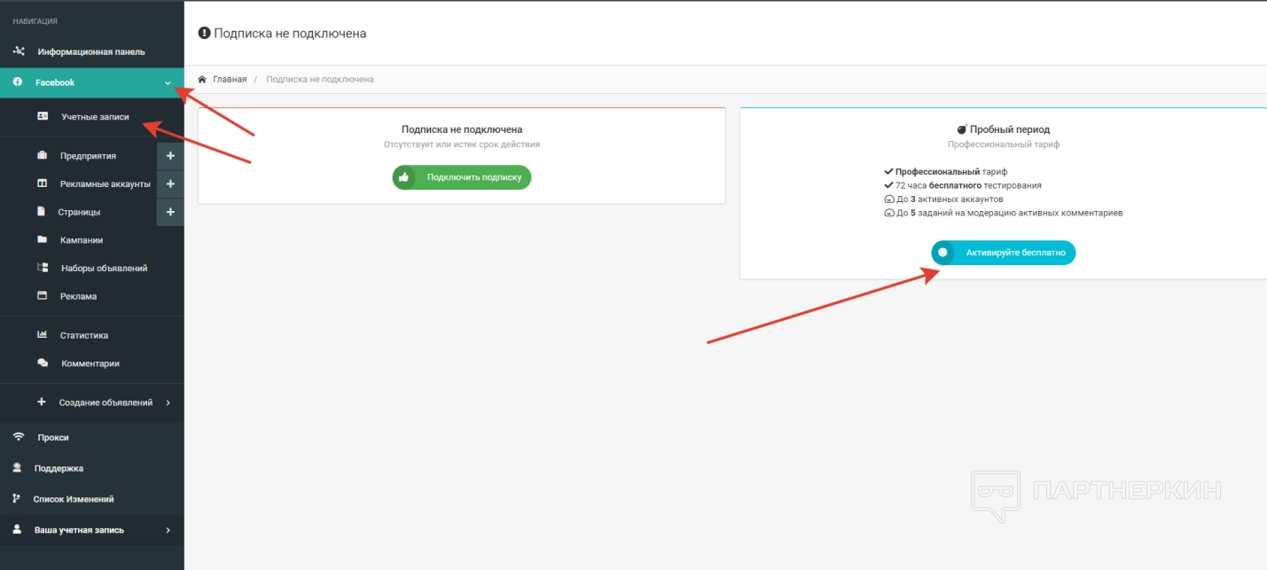Click the НАВИГАЦИЯ sidebar header

tap(35, 20)
